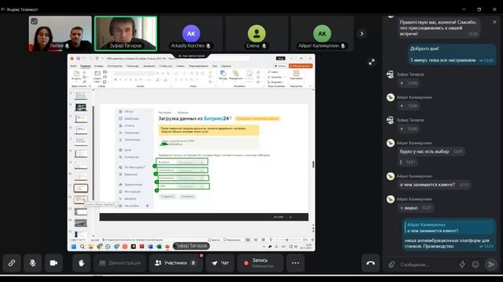
Task: Open Вставка tab in shared PowerPoint ribbon
Action: [99, 66]
